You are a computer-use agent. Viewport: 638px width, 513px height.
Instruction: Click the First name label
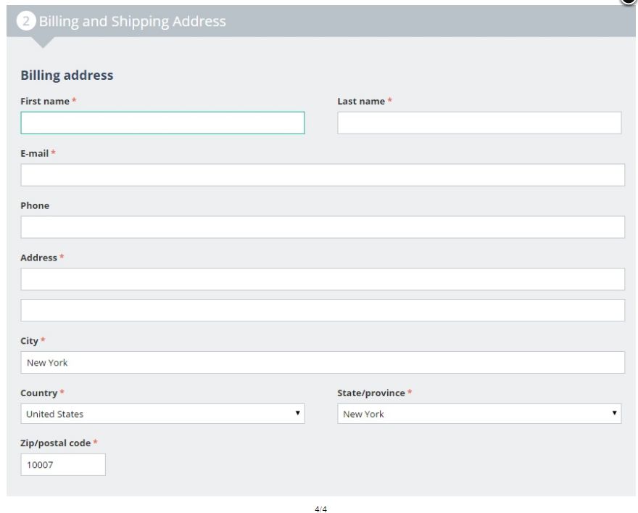45,102
